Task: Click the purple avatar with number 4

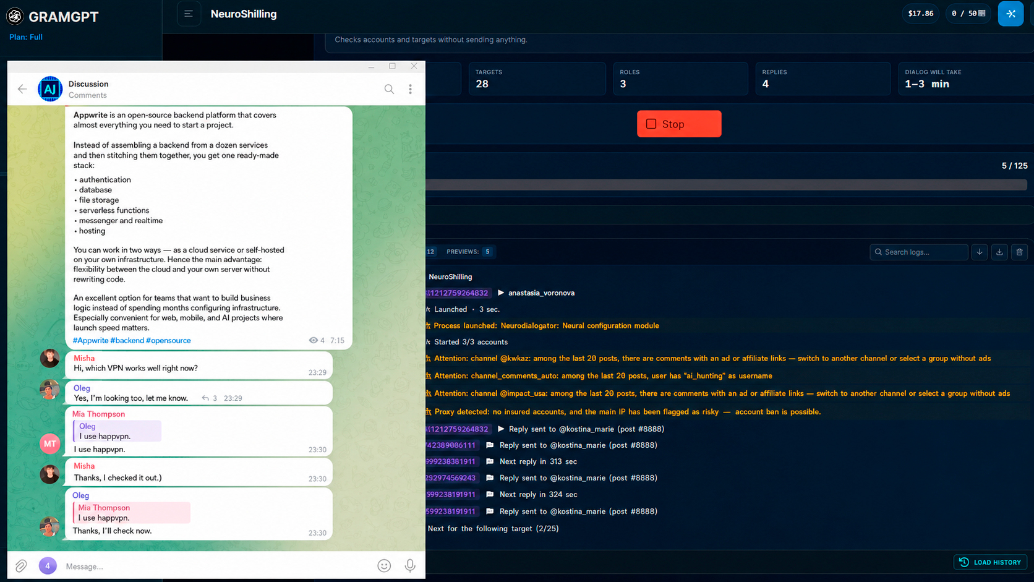Action: click(x=48, y=566)
